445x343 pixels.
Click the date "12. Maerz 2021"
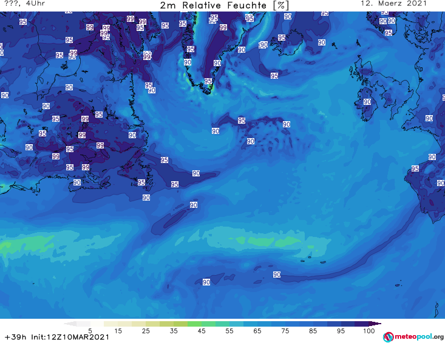click(x=393, y=4)
